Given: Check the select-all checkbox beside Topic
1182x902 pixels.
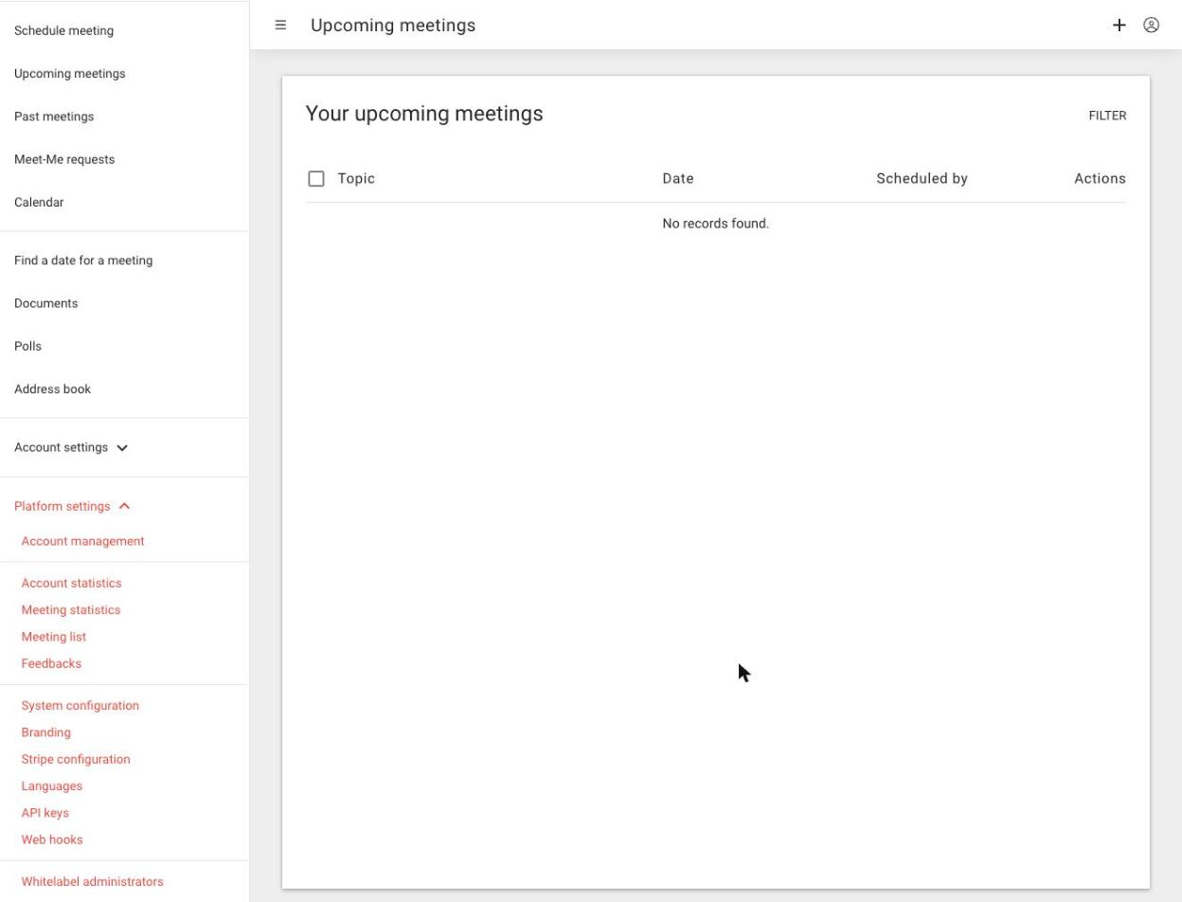Looking at the screenshot, I should click(316, 179).
